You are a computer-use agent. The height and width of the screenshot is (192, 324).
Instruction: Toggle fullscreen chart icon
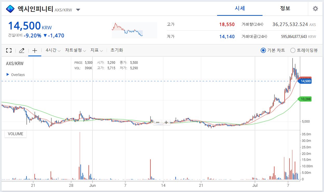click(9, 50)
